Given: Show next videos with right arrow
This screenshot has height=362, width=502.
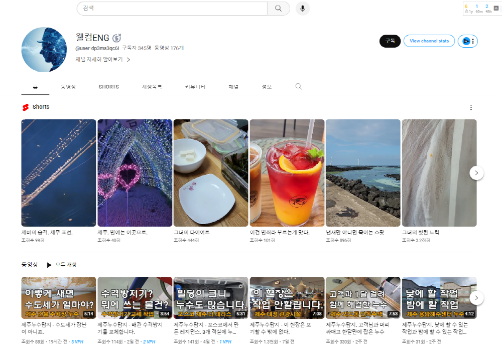Looking at the screenshot, I should point(476,298).
